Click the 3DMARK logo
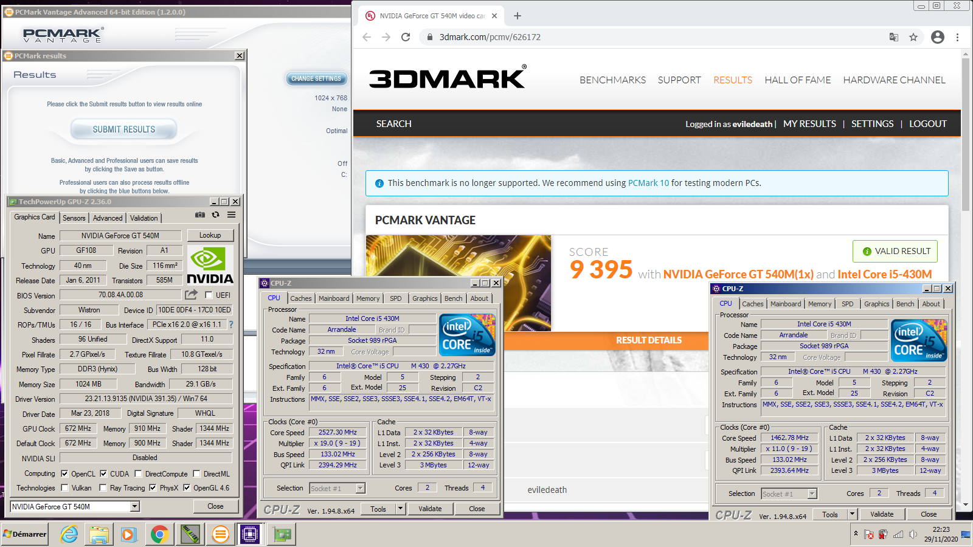973x547 pixels. [448, 77]
